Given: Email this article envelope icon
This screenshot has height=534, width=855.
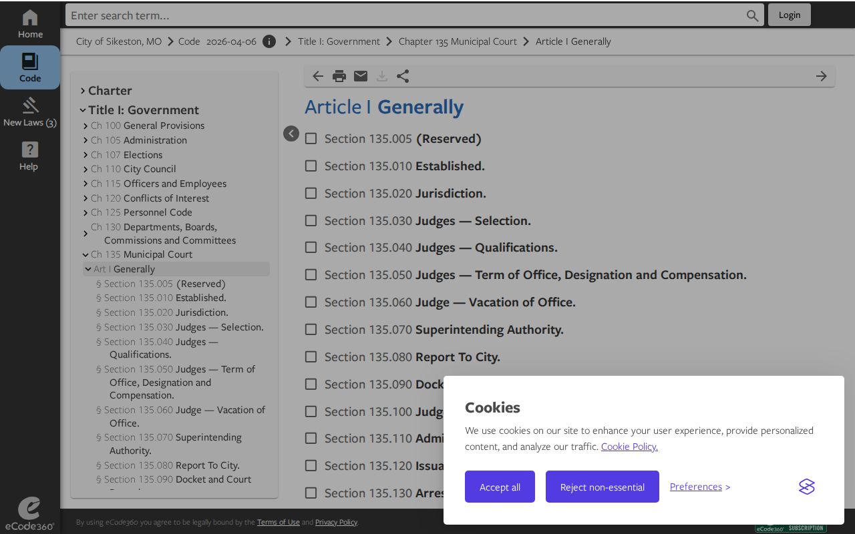Looking at the screenshot, I should click(x=361, y=76).
